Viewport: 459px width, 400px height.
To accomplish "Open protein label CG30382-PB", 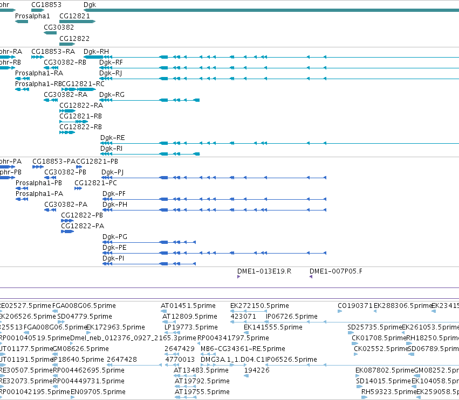I will point(65,172).
